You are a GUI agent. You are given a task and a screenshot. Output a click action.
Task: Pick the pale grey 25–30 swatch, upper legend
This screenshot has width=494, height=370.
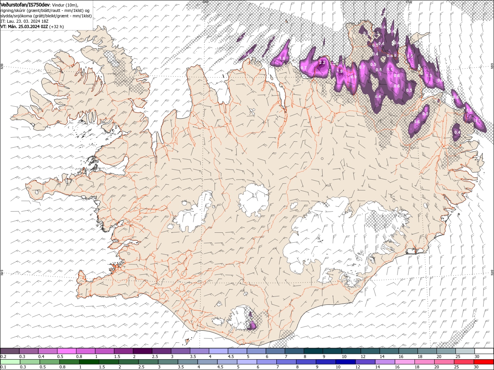pyautogui.click(x=465, y=351)
